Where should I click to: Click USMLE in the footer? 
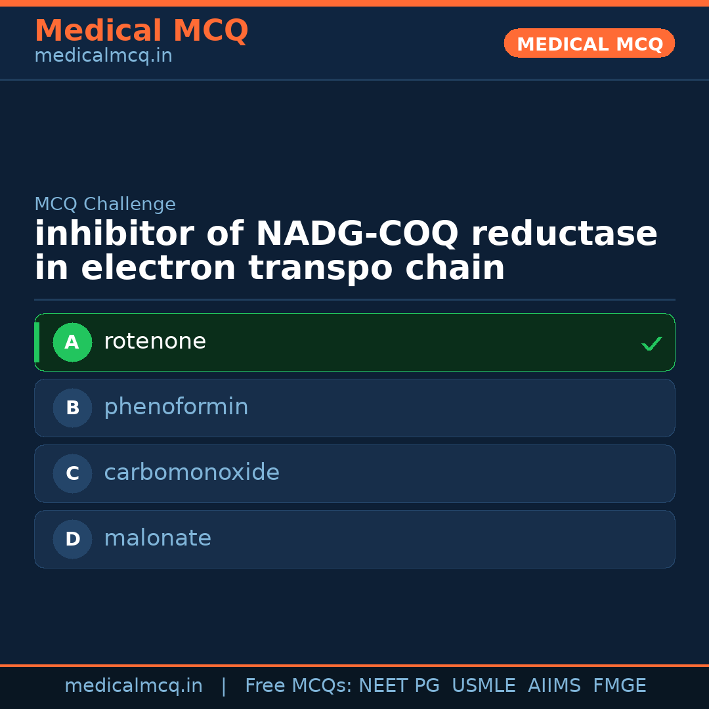pyautogui.click(x=483, y=686)
